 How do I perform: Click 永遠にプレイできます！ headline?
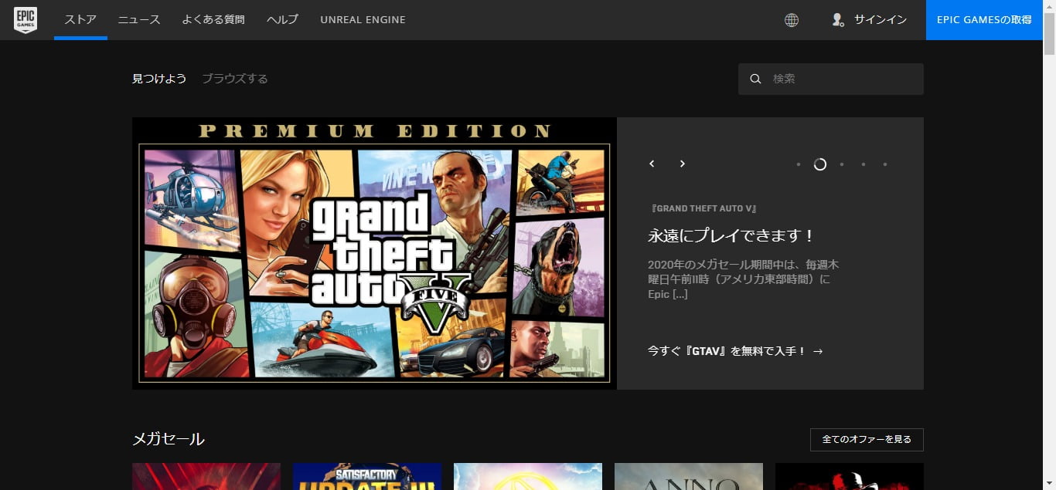pyautogui.click(x=731, y=236)
